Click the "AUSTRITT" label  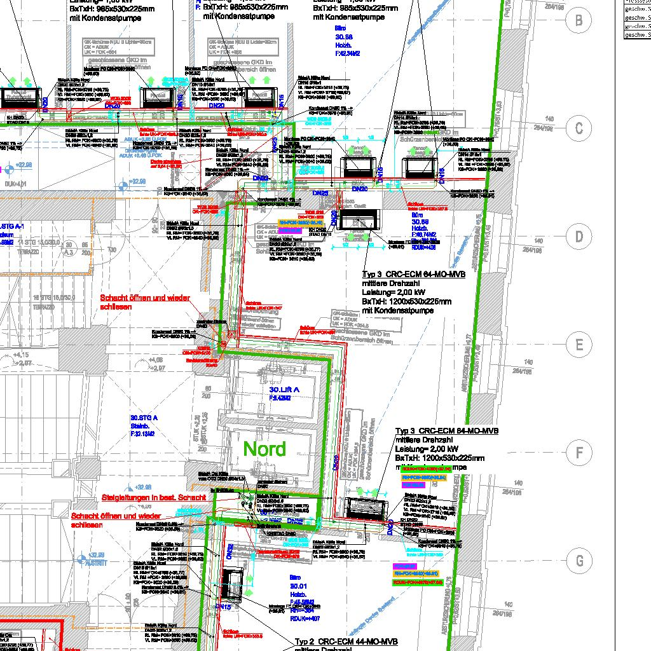pos(97,563)
